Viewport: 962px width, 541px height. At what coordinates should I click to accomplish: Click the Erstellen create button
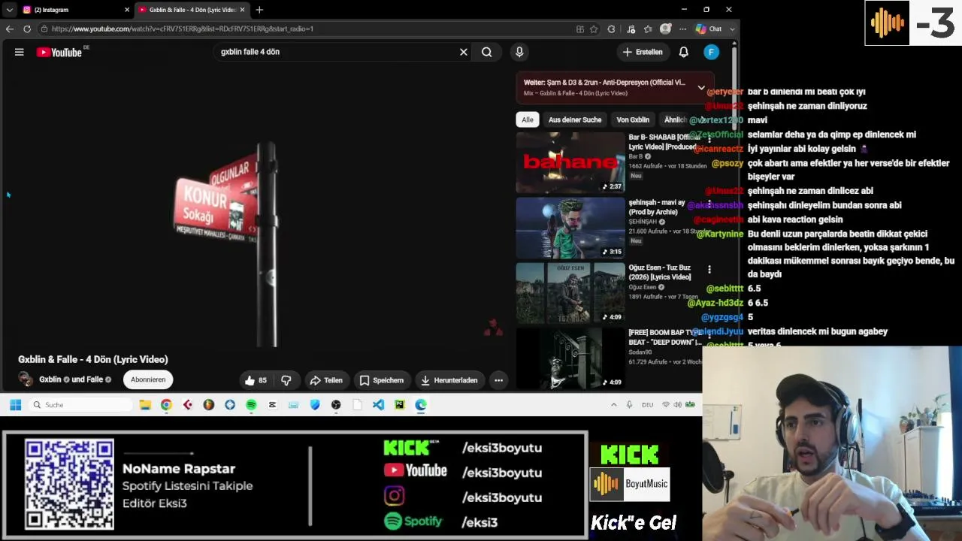pyautogui.click(x=643, y=52)
